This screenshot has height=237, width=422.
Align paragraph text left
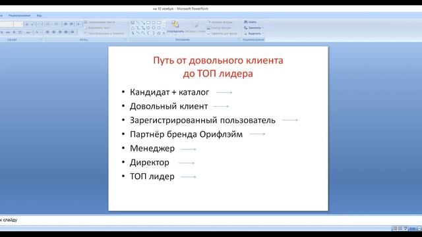click(47, 32)
